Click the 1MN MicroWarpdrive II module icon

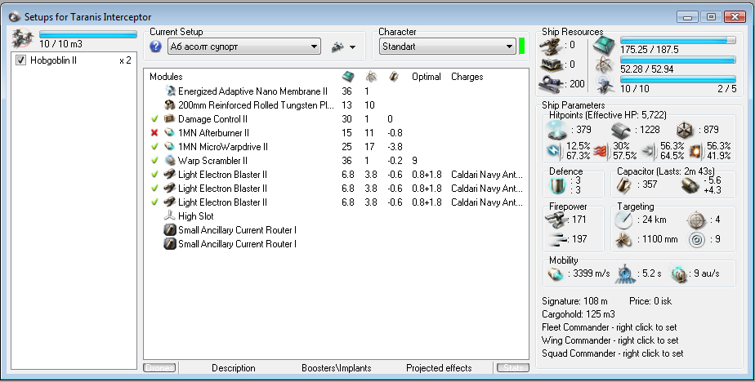[x=169, y=147]
